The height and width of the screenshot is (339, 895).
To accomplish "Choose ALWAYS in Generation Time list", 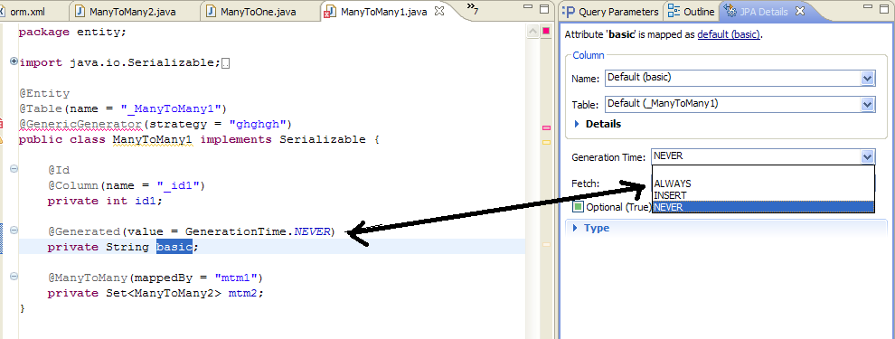I will (763, 184).
